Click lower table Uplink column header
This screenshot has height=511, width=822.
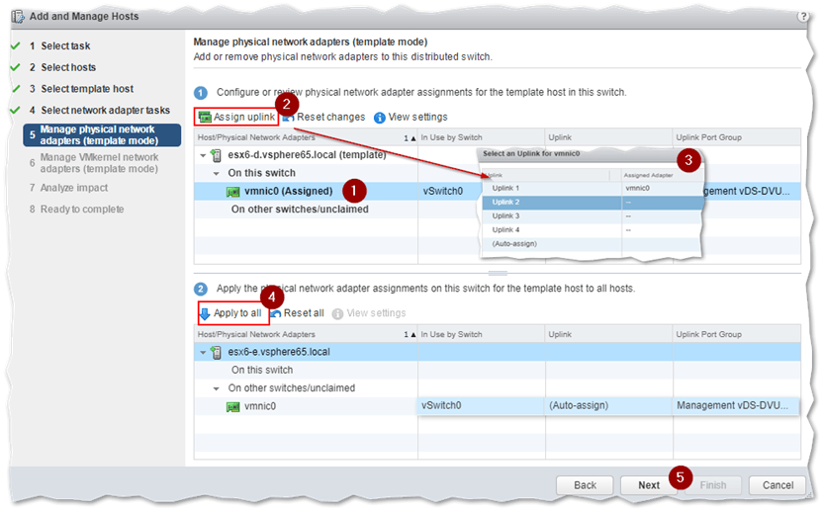pos(609,334)
